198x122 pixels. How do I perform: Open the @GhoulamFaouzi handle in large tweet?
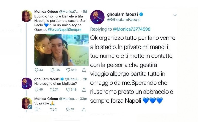[x=124, y=20]
